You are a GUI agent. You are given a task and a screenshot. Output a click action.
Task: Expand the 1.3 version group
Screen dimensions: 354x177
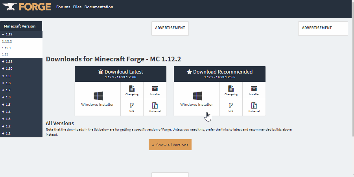(21, 119)
